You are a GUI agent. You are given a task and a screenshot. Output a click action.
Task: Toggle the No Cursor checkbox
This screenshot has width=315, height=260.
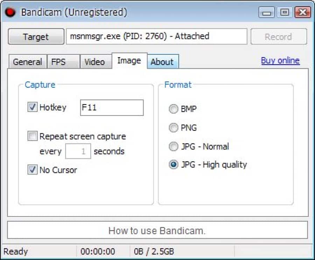(x=33, y=170)
